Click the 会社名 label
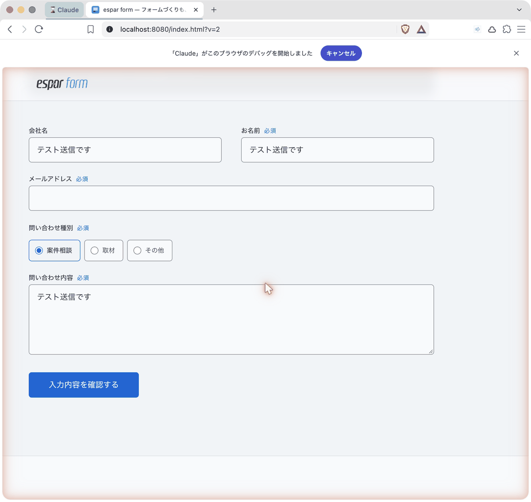 click(38, 131)
